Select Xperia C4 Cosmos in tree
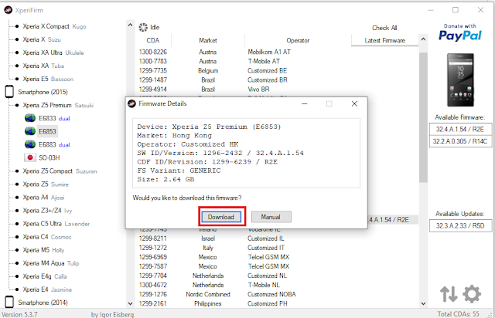Screen dimensions: 495x318 (47, 237)
